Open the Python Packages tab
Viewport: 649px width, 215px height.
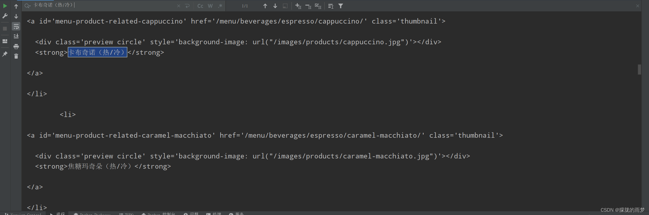[x=92, y=214]
